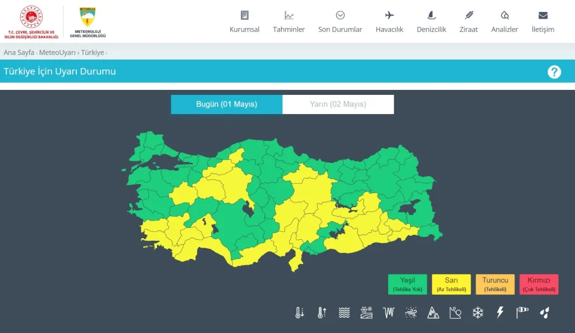
Task: Click the windsock wind warning icon
Action: pyautogui.click(x=522, y=313)
